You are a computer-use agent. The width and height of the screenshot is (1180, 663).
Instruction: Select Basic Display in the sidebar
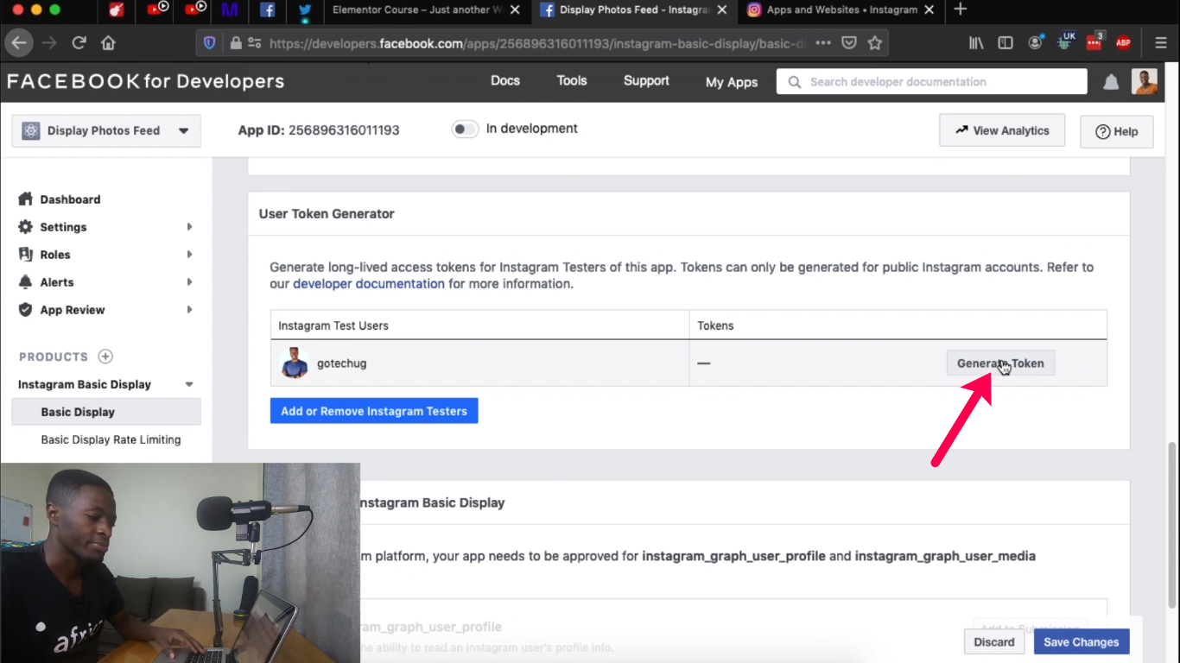106,412
